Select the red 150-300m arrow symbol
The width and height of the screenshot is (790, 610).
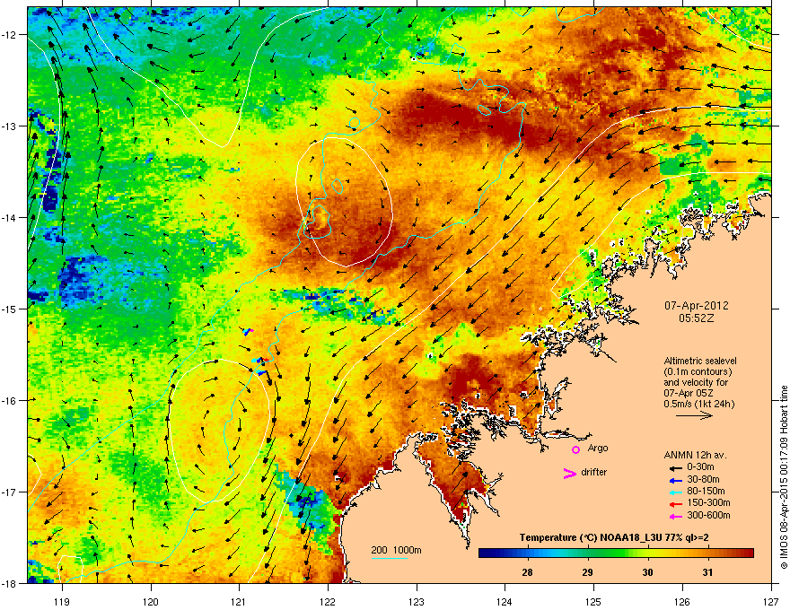pyautogui.click(x=675, y=504)
